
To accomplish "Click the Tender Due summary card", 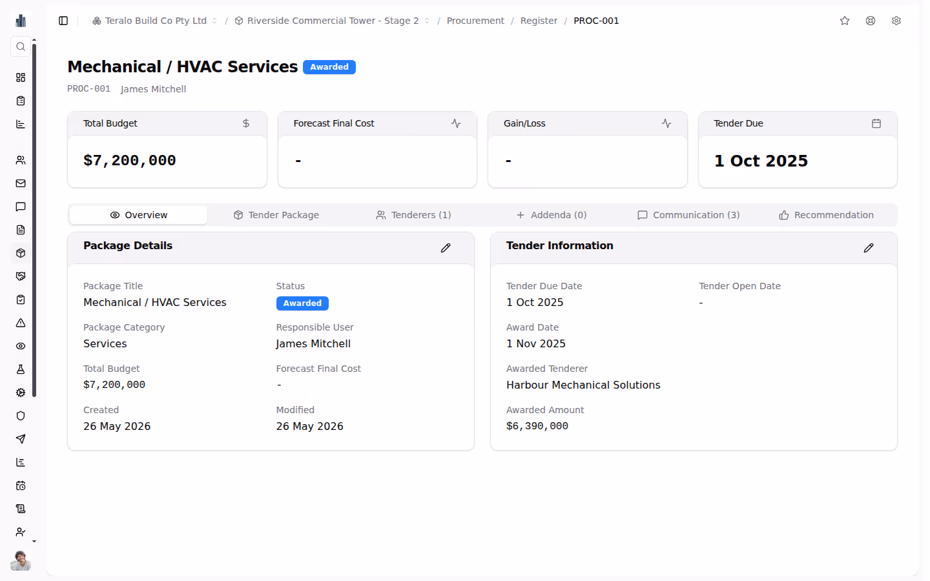I will click(798, 150).
